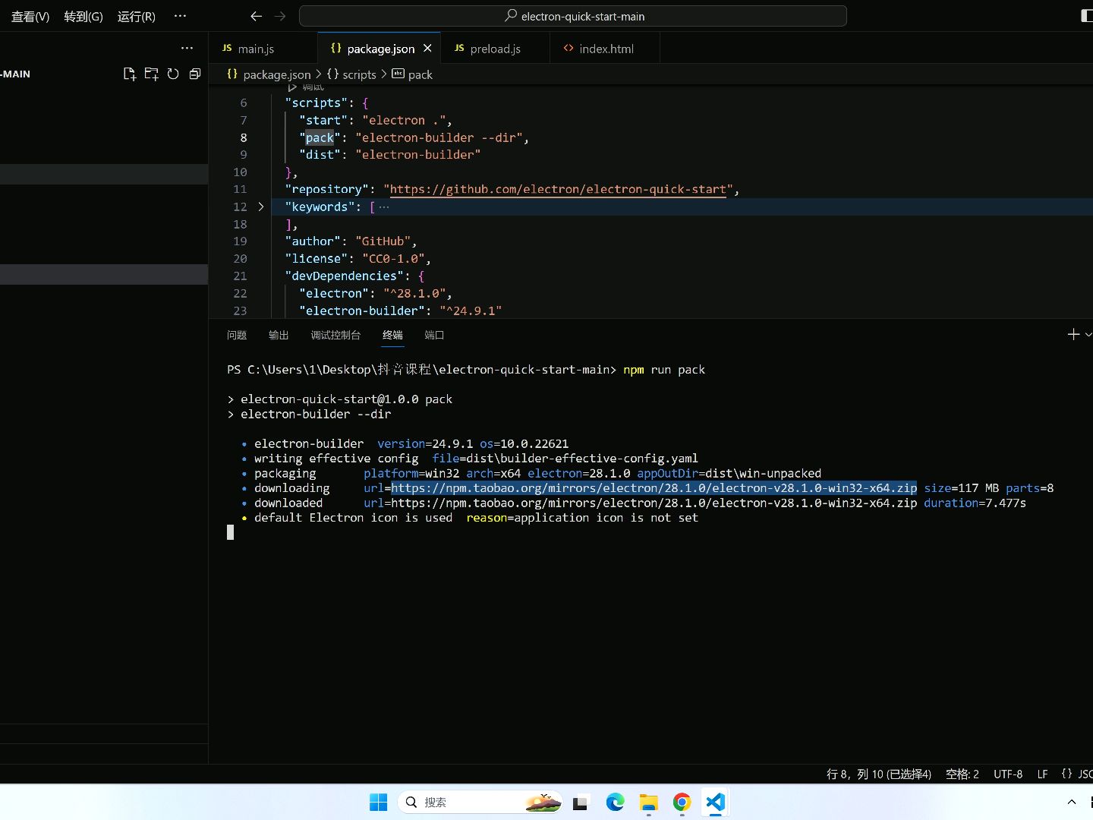Click the "start" script line
1093x820 pixels.
(376, 120)
